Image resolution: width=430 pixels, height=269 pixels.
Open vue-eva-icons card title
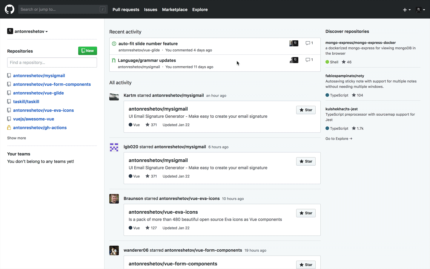(163, 212)
